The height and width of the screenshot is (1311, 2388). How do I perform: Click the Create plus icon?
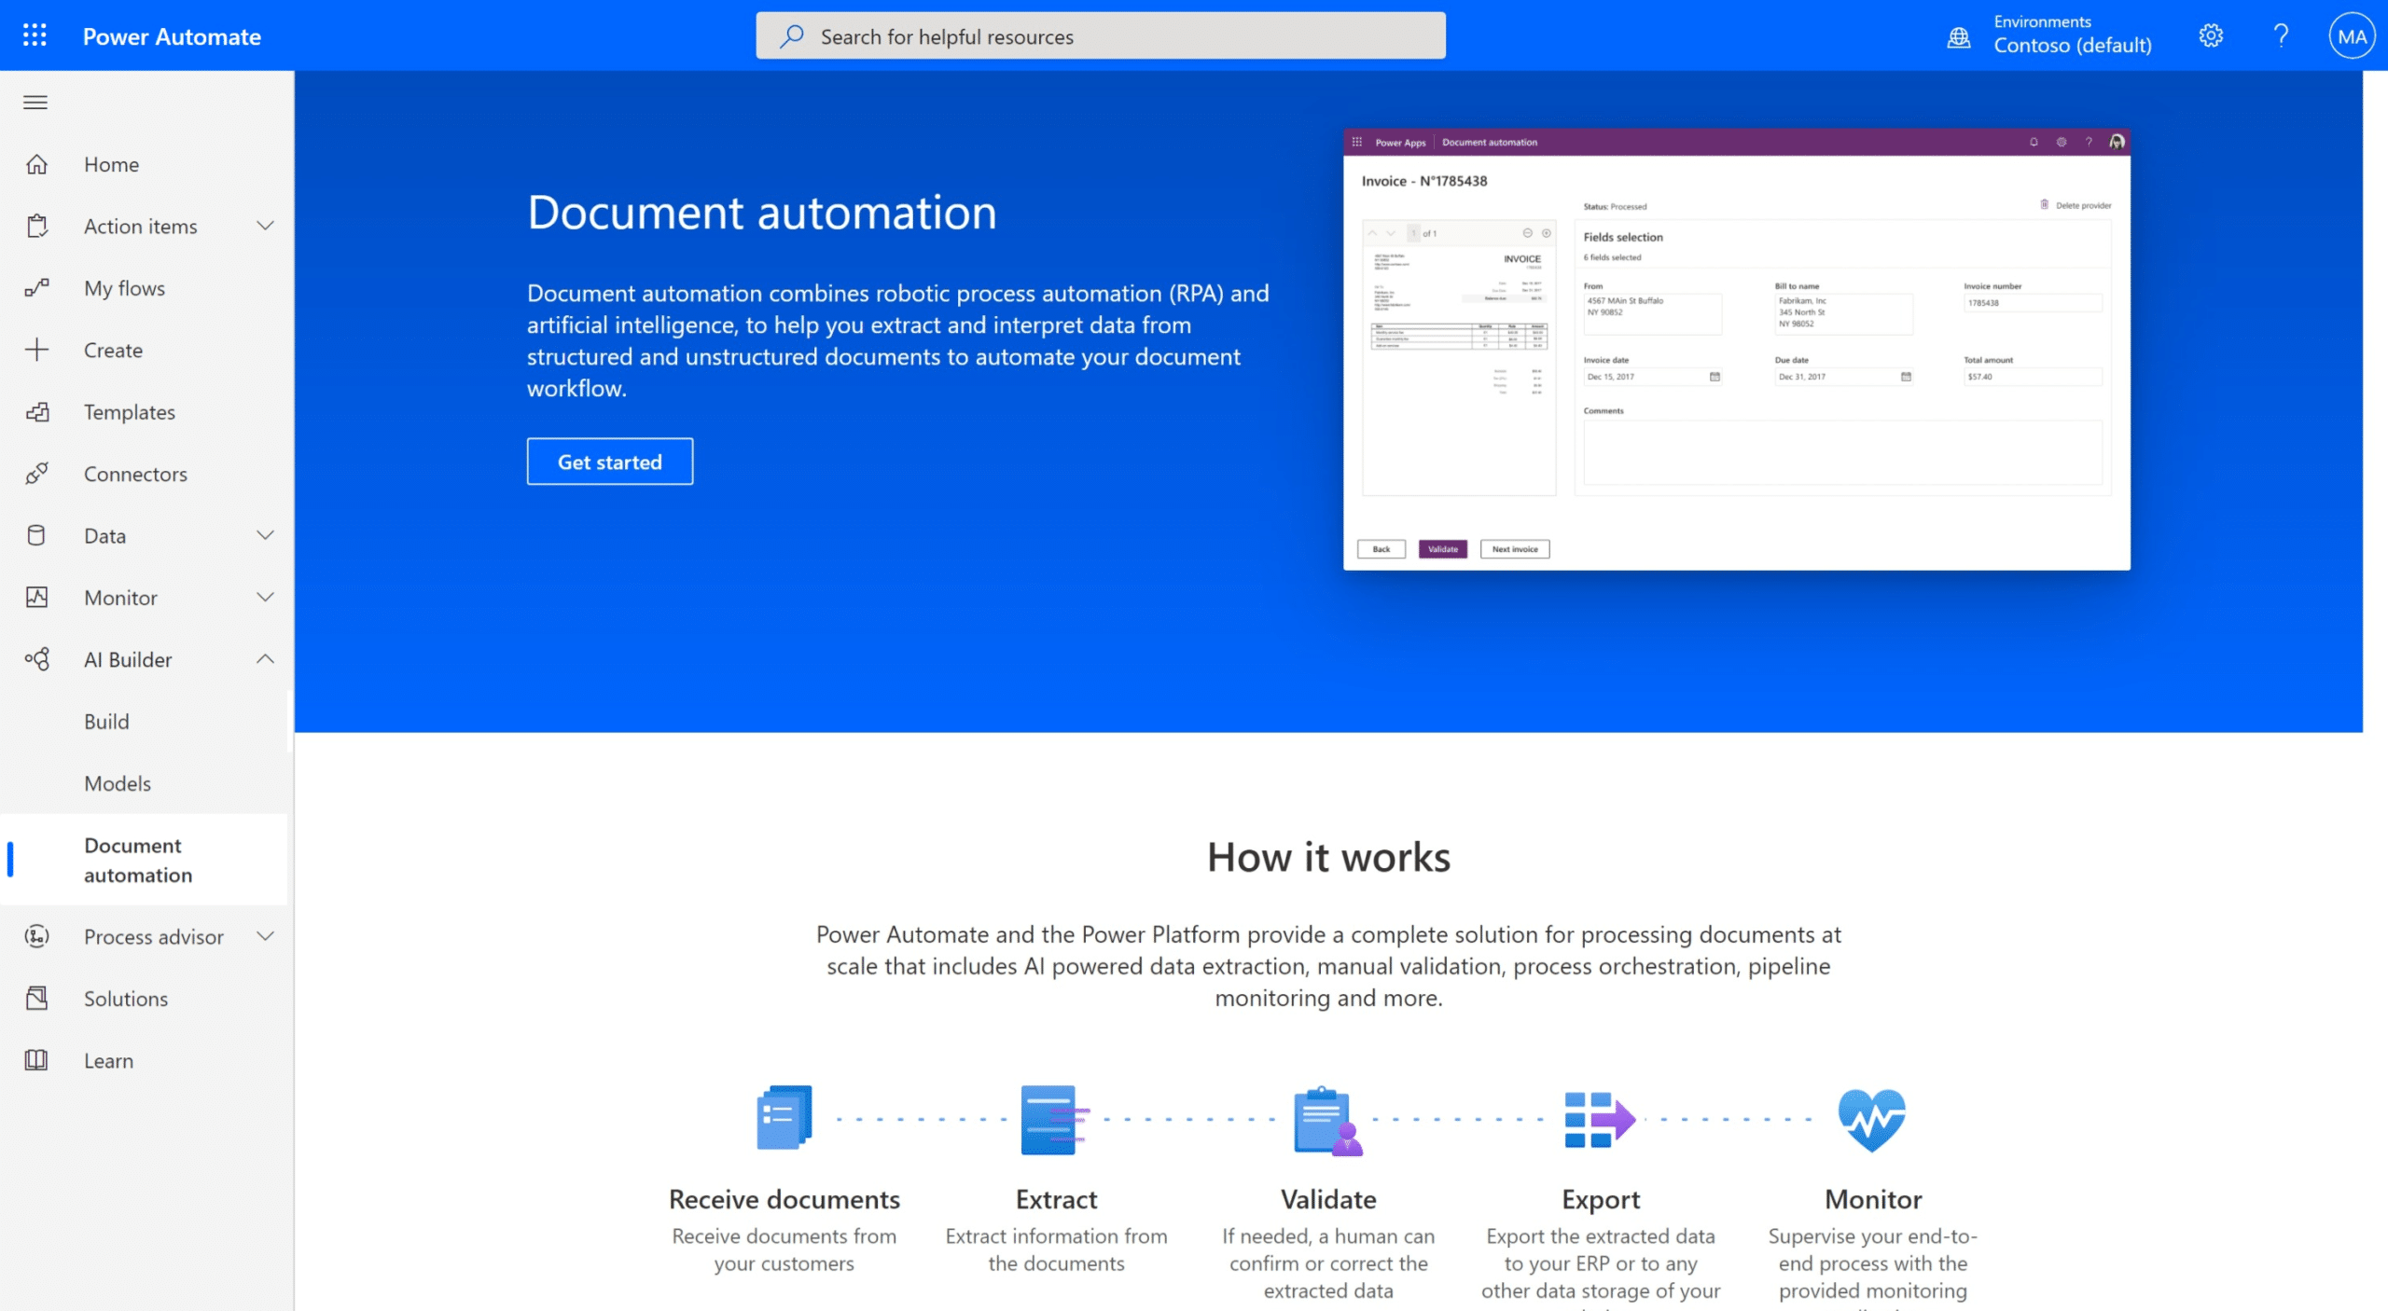click(x=37, y=350)
